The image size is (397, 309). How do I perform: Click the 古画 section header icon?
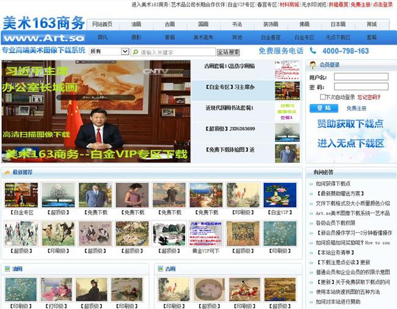[160, 269]
